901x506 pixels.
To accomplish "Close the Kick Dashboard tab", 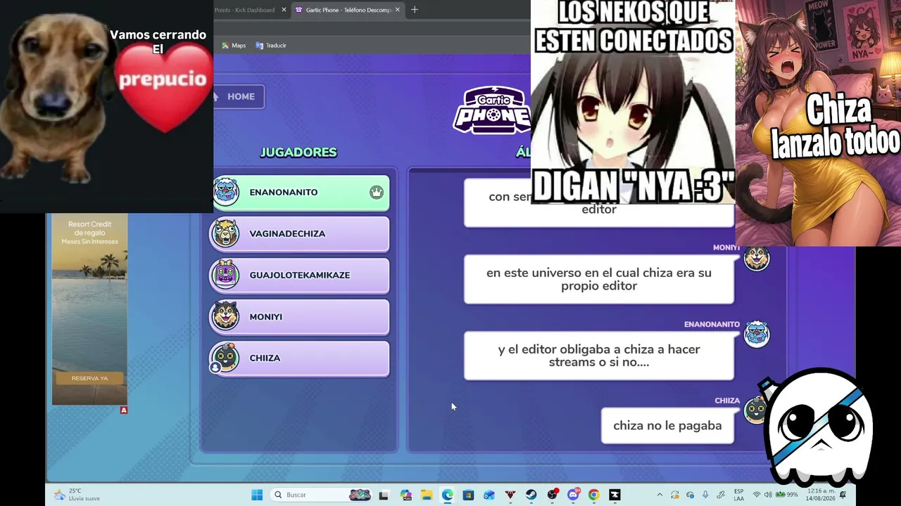I will click(284, 10).
